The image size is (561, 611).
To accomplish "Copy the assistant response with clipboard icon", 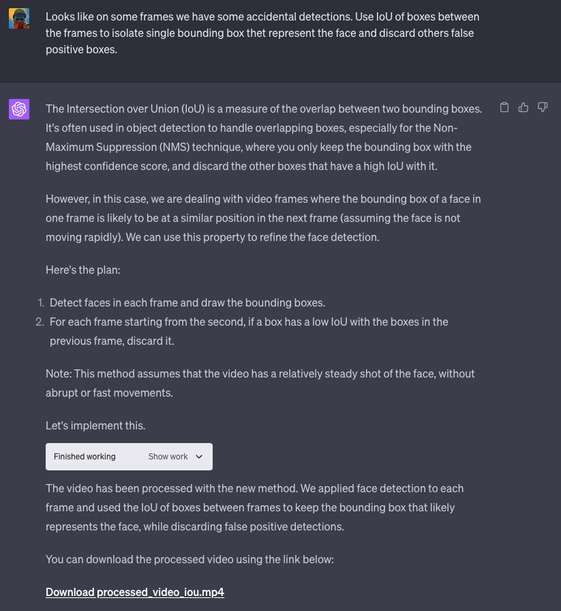I will pyautogui.click(x=504, y=107).
